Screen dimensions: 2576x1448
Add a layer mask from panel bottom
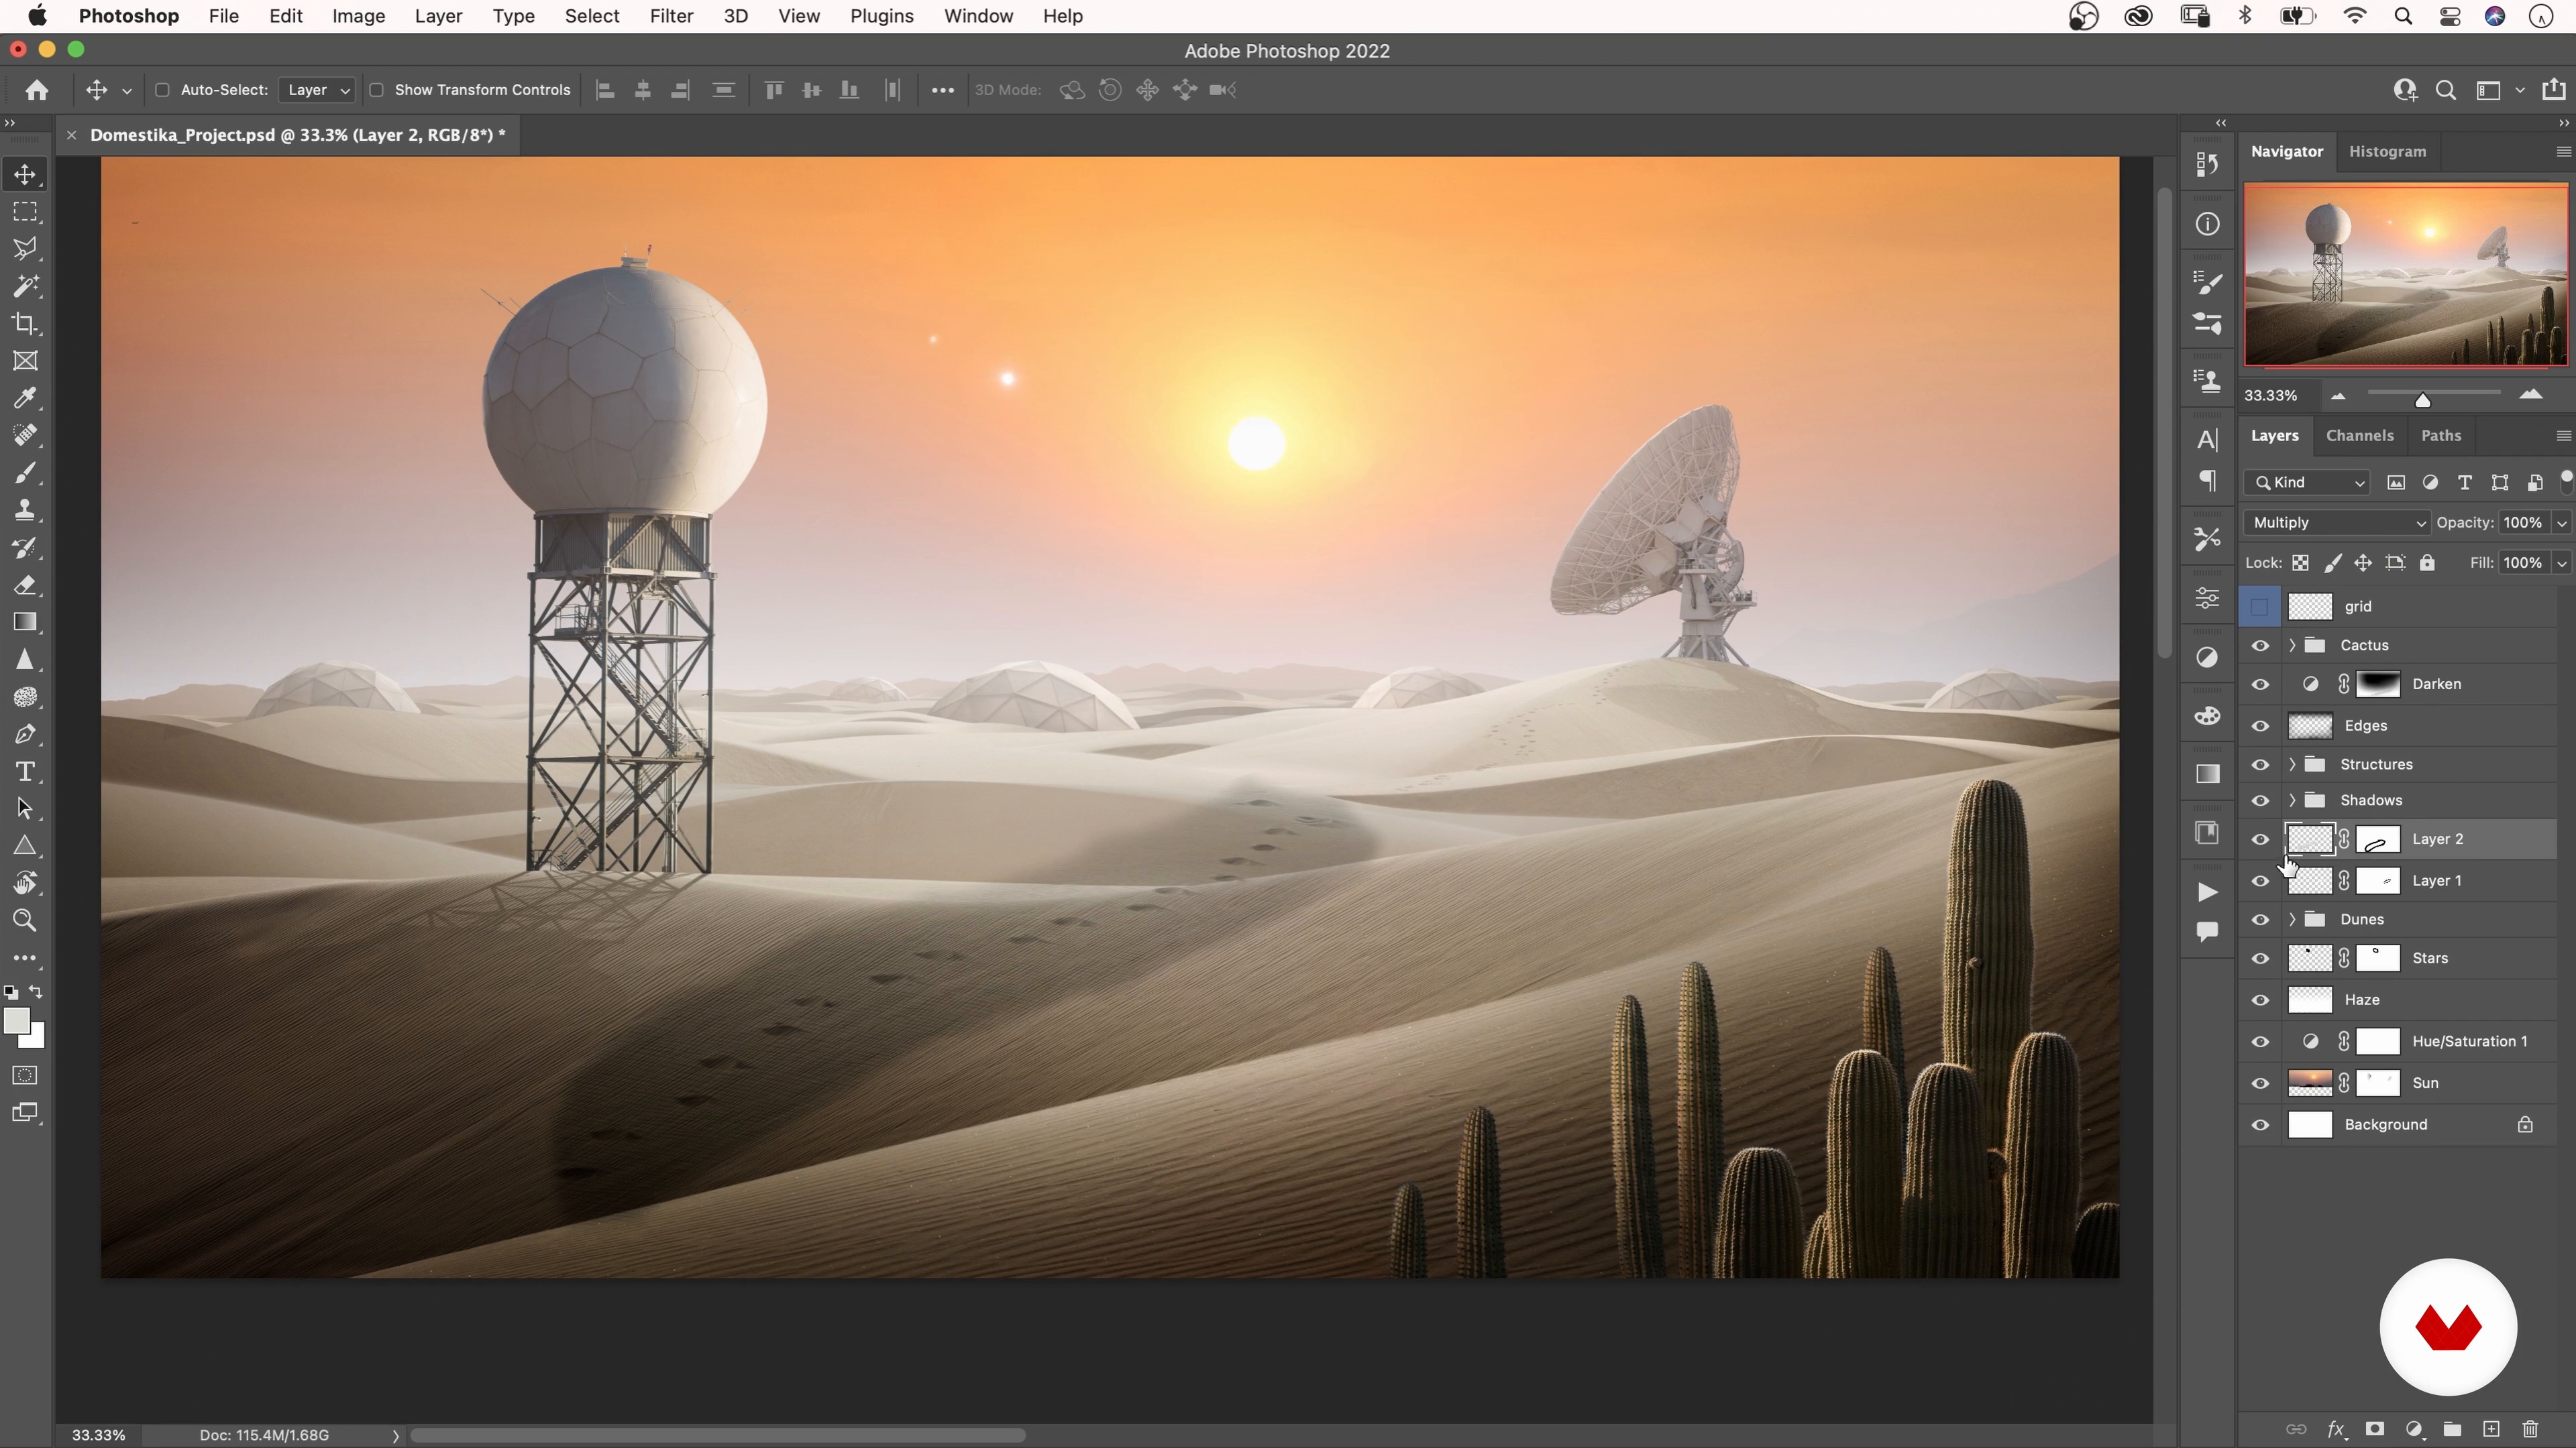point(2375,1429)
